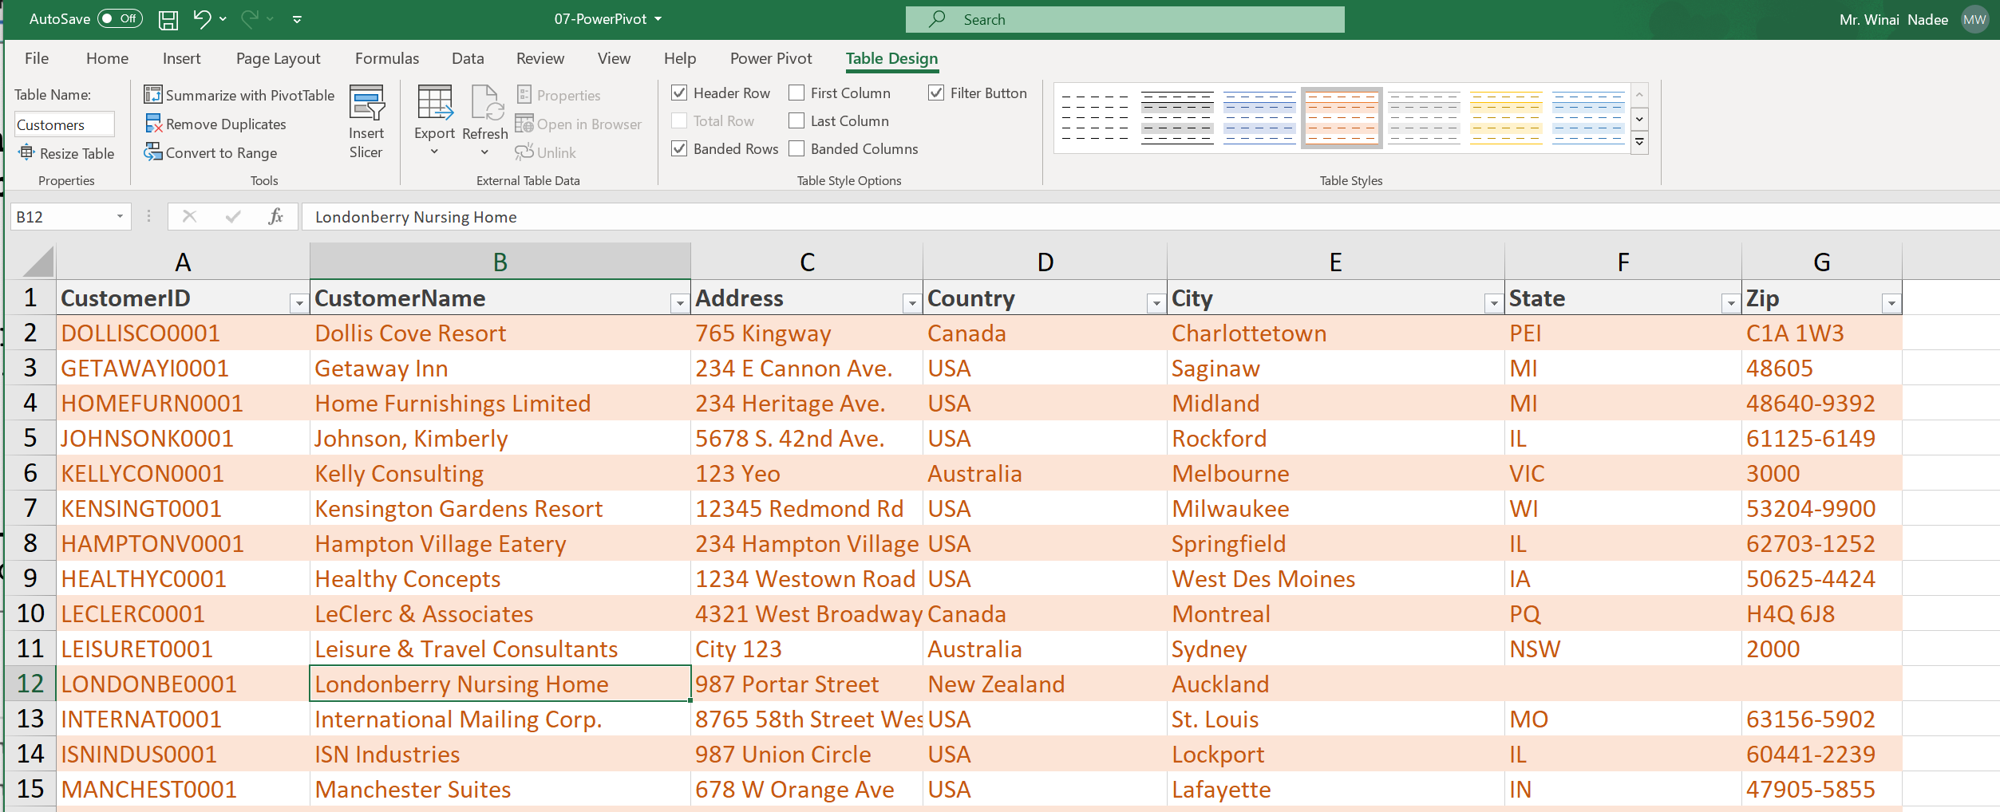Click cell 'West Des Moines'

1335,579
